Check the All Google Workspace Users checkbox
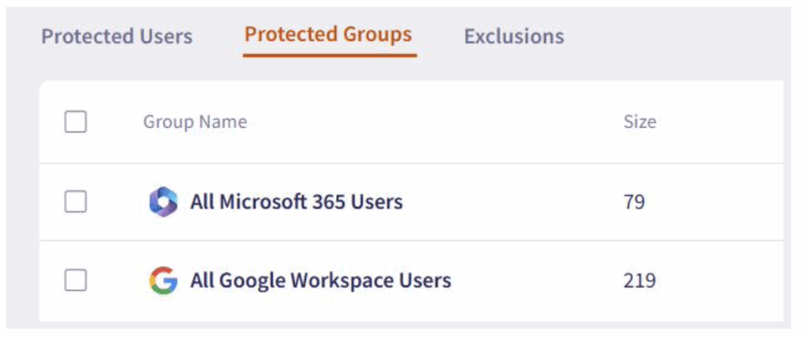This screenshot has height=337, width=806. [76, 280]
